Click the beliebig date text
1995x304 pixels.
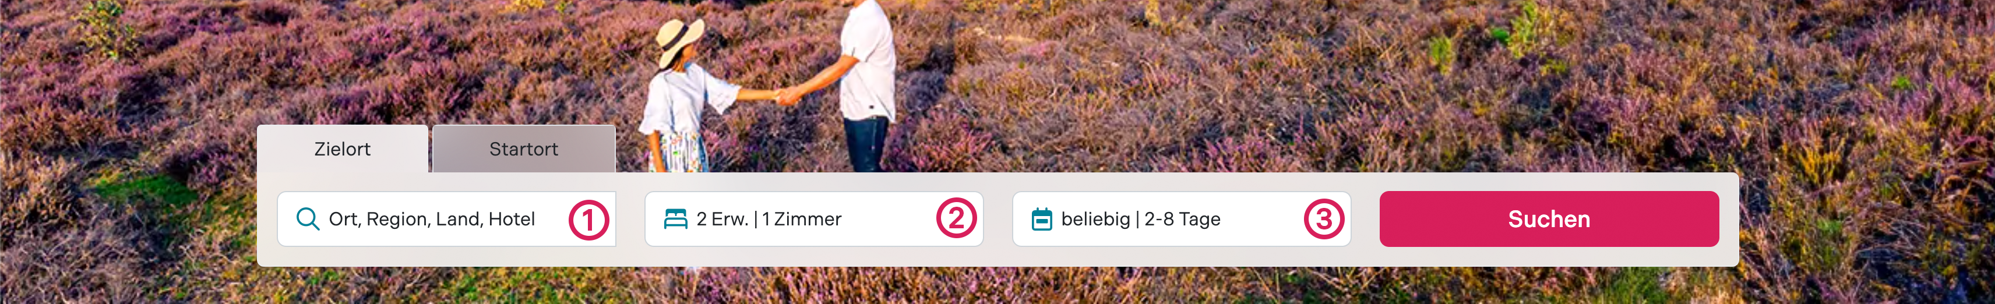(x=1095, y=220)
